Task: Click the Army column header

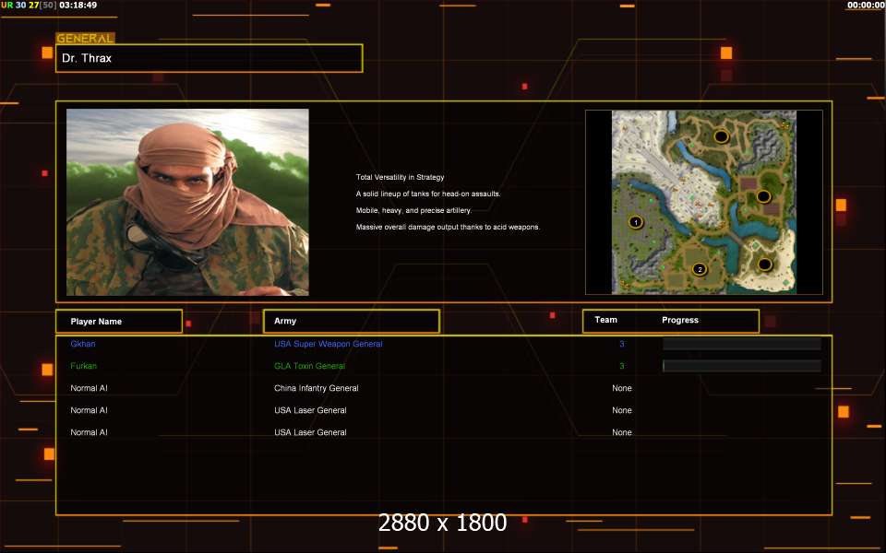Action: click(x=351, y=321)
